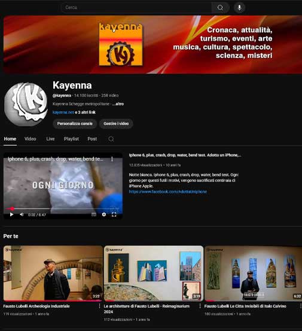
Task: Open options for Archeologia Industriale video
Action: [x=99, y=306]
